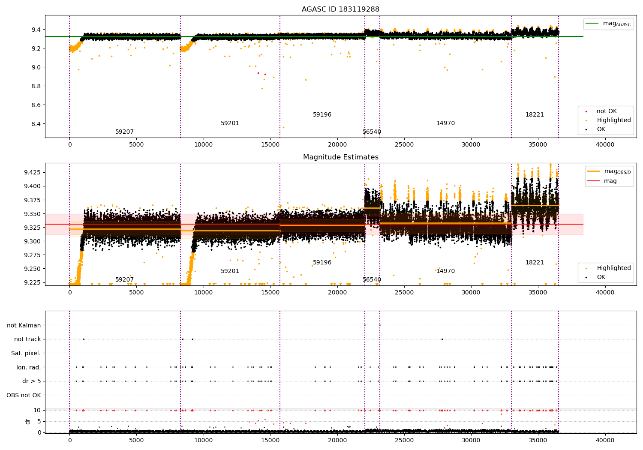Click y-axis tick 8.4 in top panel
The image size is (643, 450).
pos(37,124)
